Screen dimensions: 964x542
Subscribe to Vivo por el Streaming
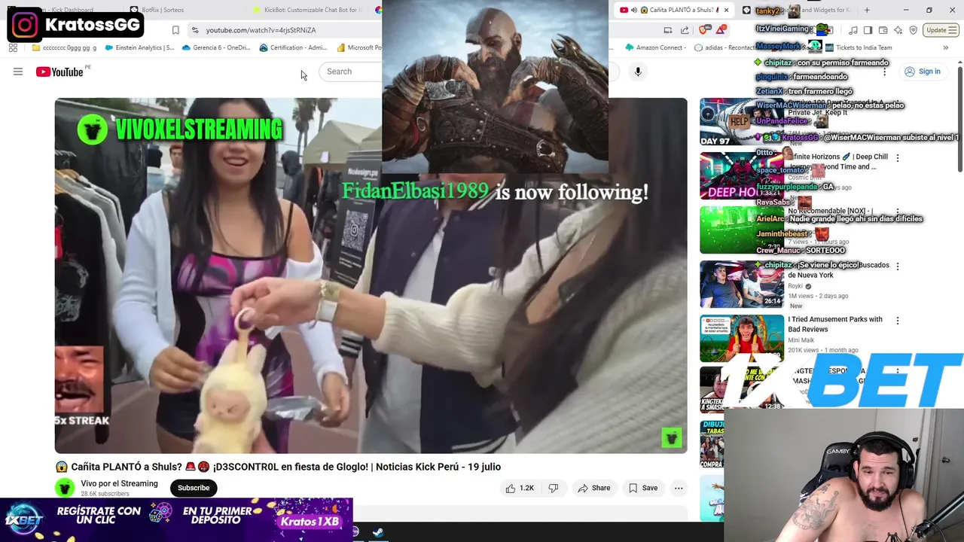tap(194, 488)
